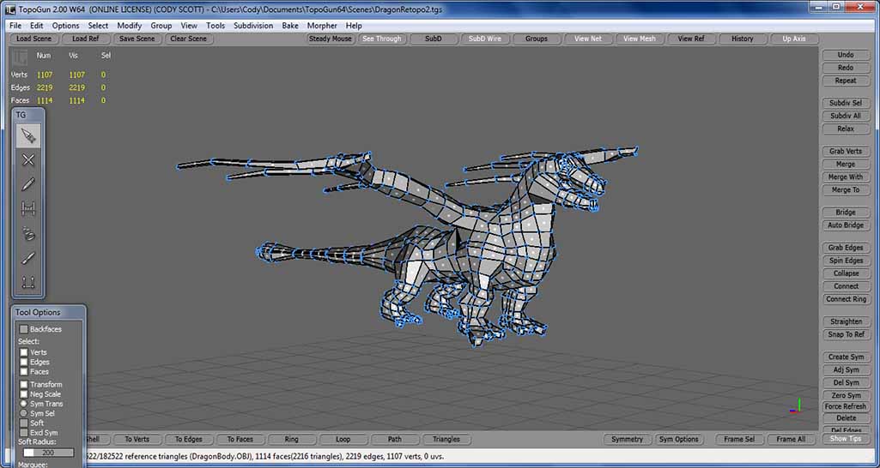
Task: Click the Create Sym button
Action: click(x=846, y=357)
